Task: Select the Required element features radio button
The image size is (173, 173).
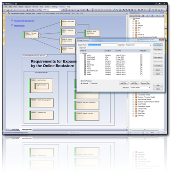Action: [91, 83]
